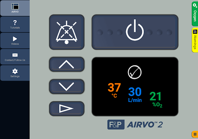The image size is (198, 139).
Task: Click the mode play triangle button
Action: [67, 108]
